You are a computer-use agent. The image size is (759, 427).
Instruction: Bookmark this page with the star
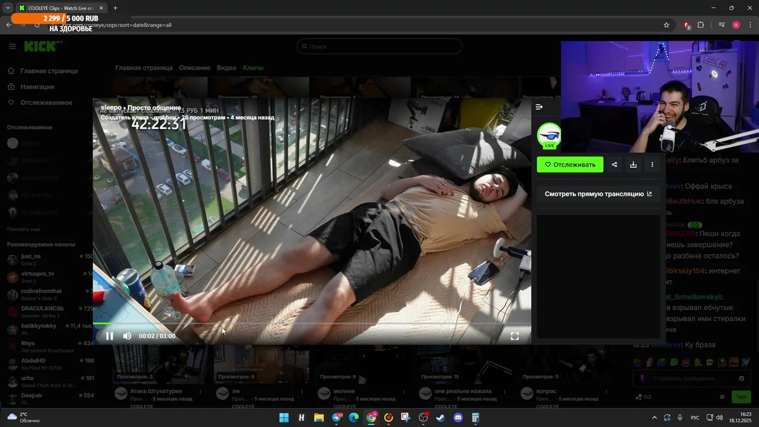pos(666,25)
